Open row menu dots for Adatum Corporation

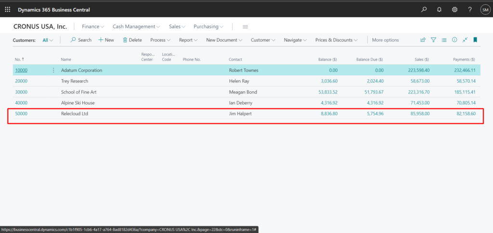tap(53, 70)
